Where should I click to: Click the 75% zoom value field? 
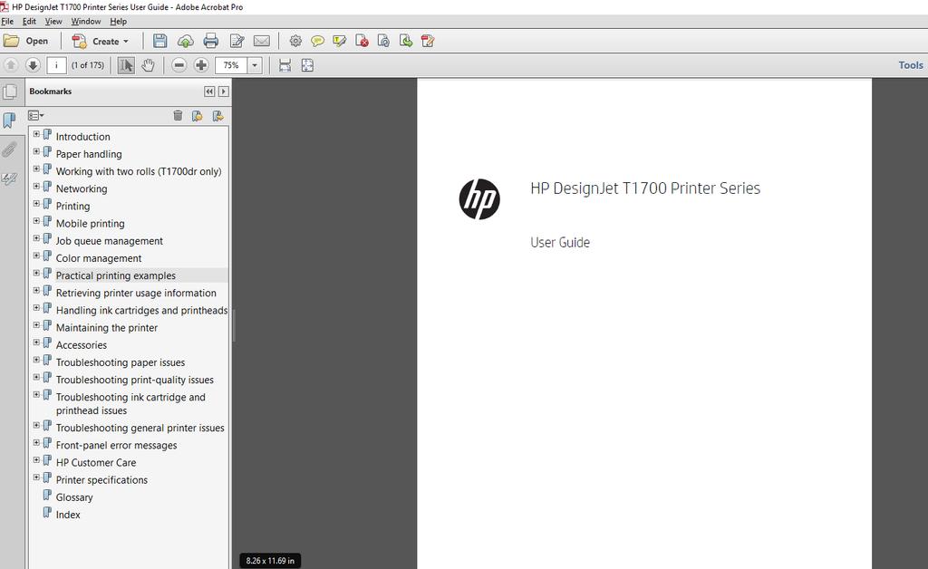[x=231, y=65]
